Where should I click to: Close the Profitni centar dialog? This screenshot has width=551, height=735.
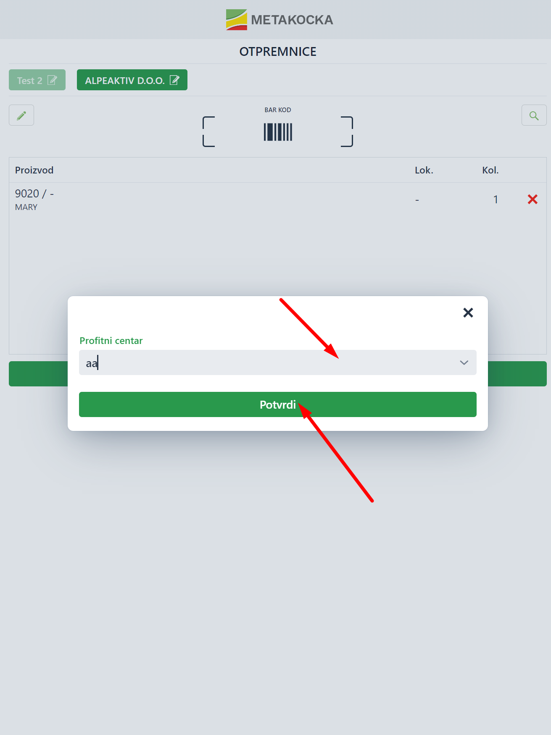pyautogui.click(x=468, y=312)
